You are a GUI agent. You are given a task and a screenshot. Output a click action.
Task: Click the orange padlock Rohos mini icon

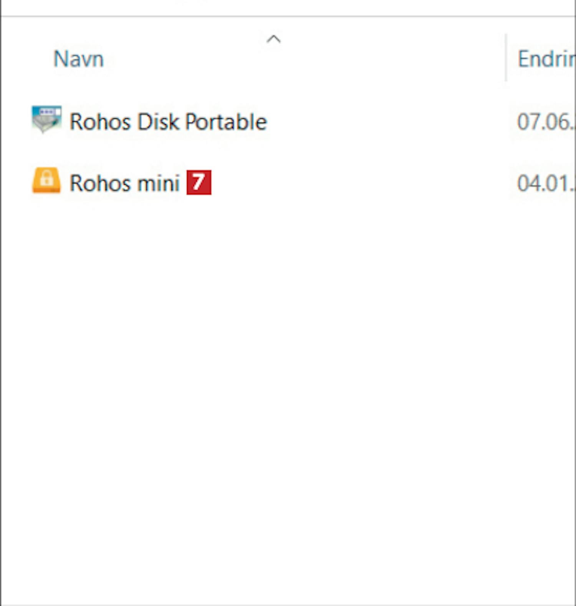coord(46,180)
